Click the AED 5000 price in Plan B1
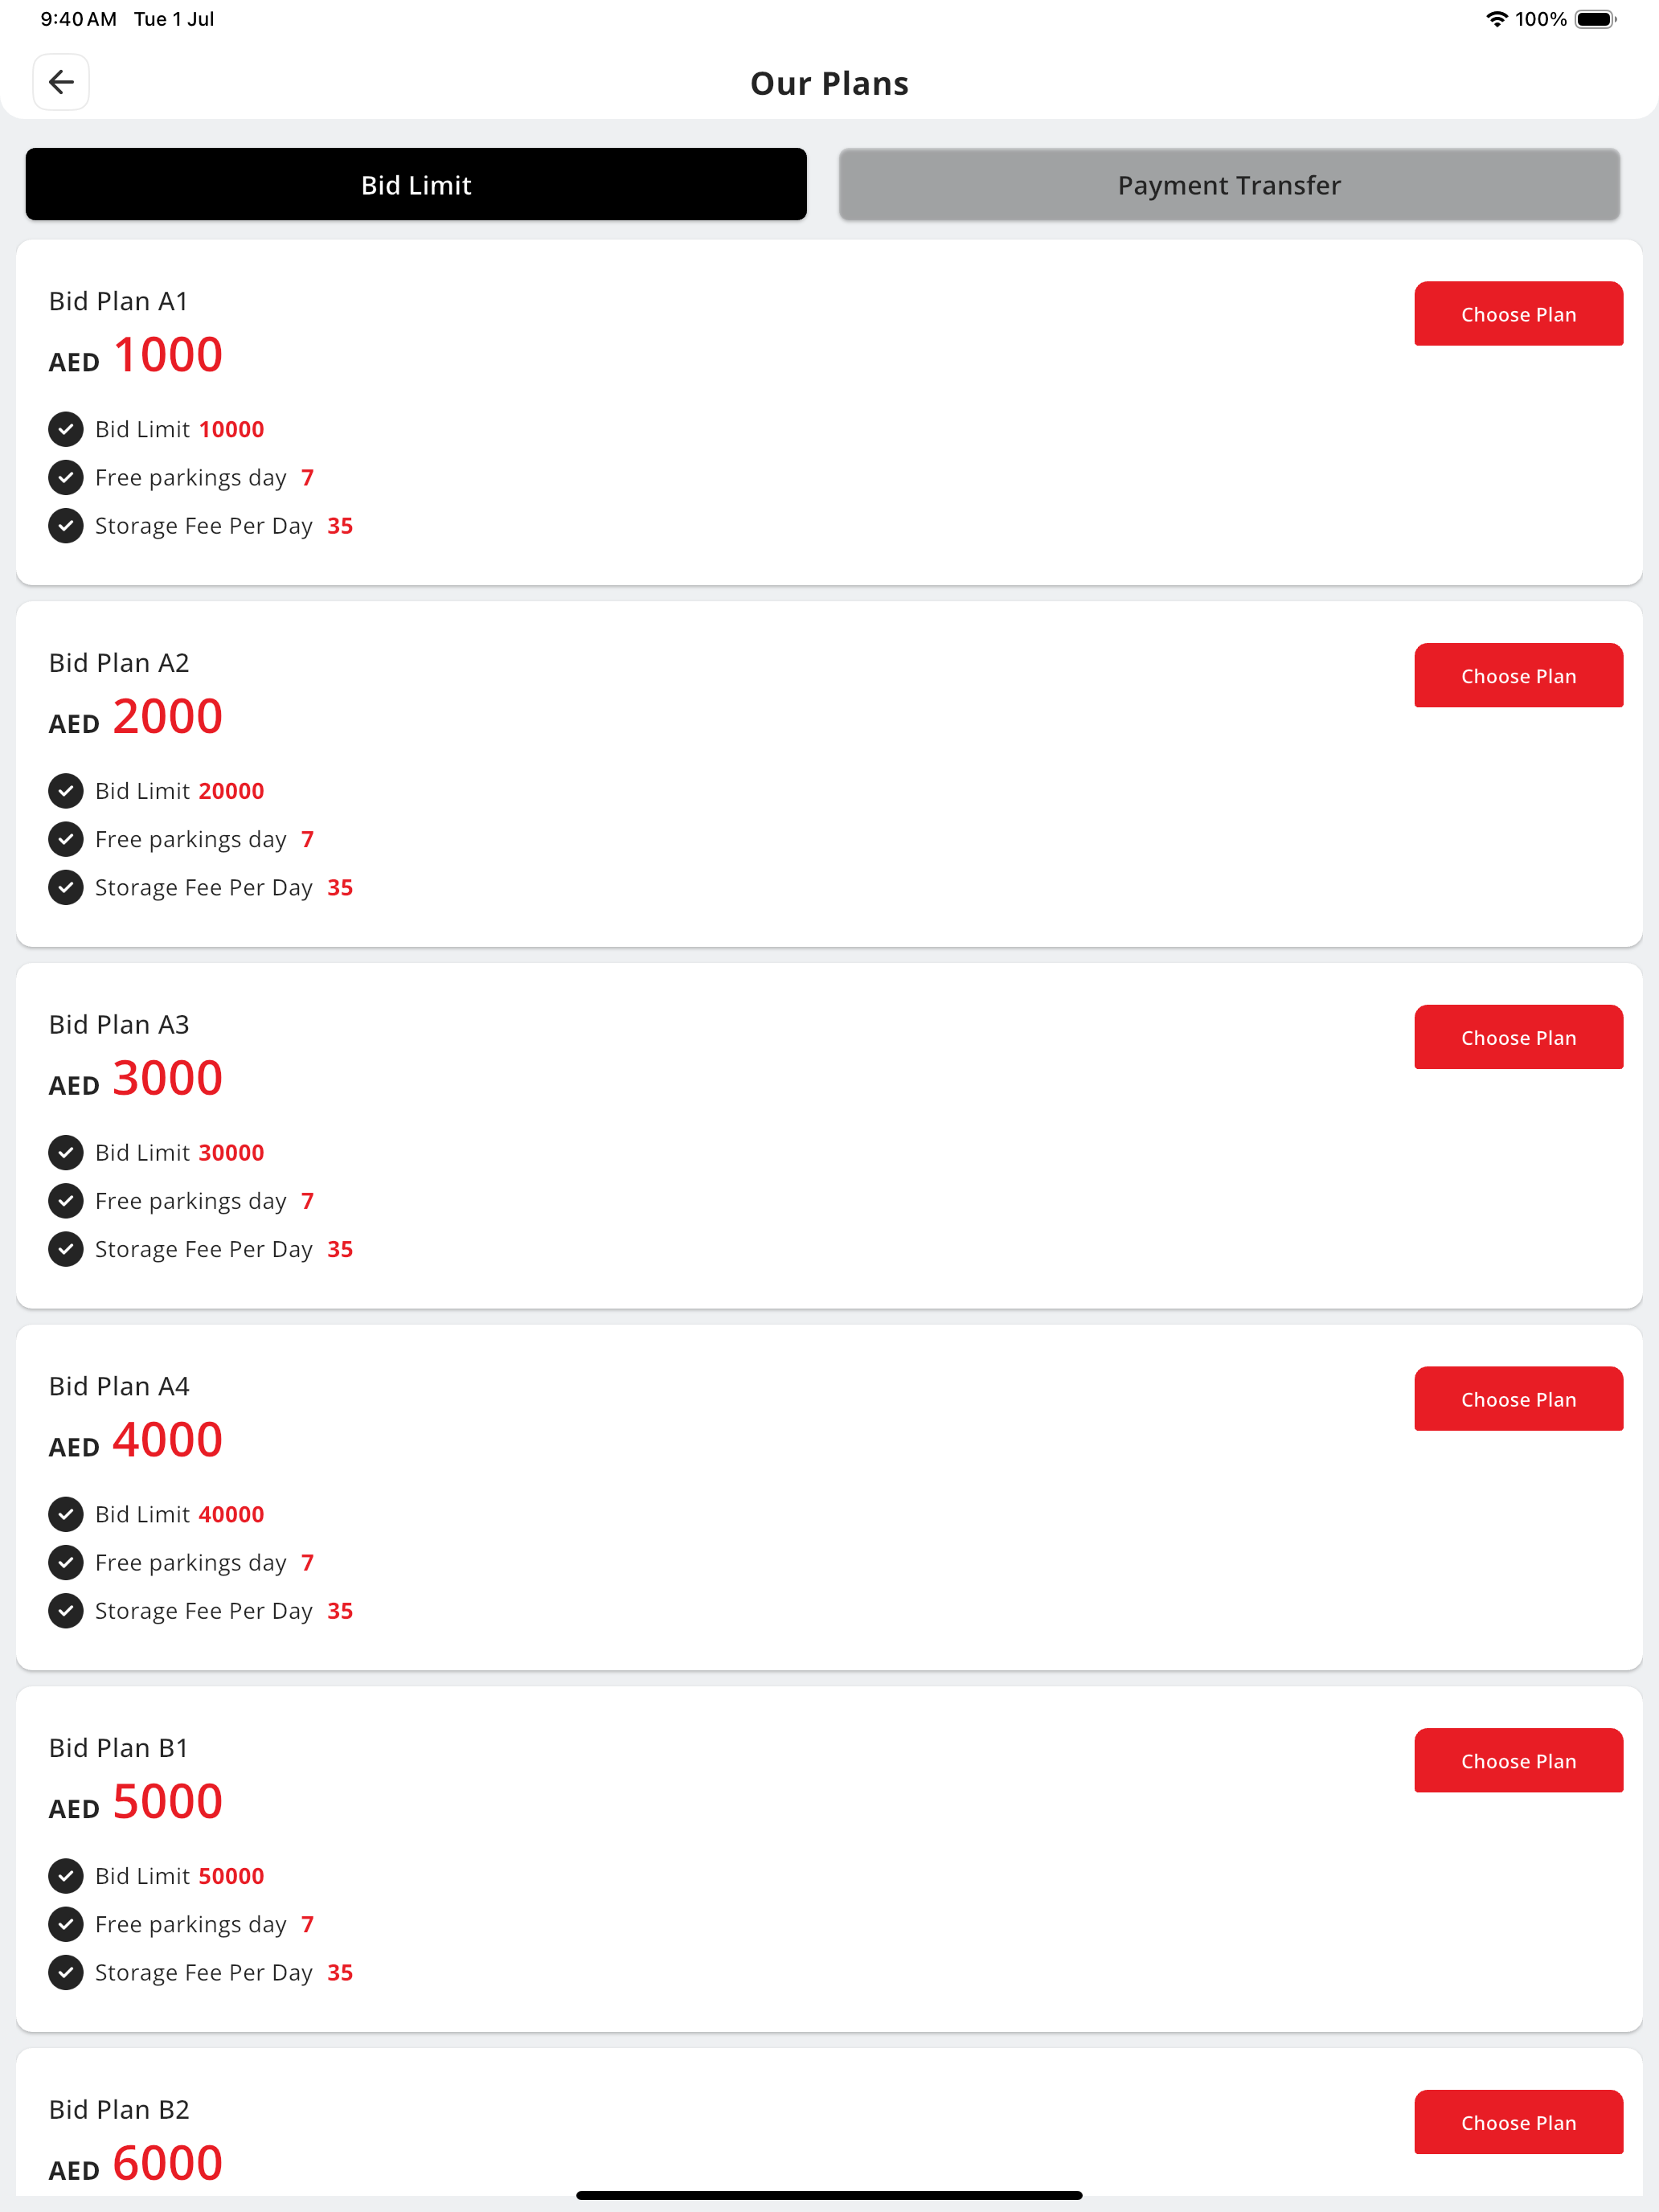 point(136,1802)
